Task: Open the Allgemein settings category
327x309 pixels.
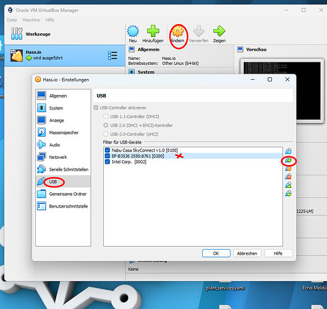Action: pos(64,96)
